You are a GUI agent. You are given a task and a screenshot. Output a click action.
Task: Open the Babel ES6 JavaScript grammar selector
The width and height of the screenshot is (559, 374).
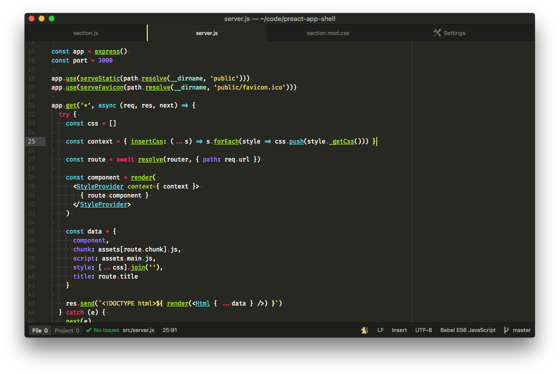tap(467, 330)
